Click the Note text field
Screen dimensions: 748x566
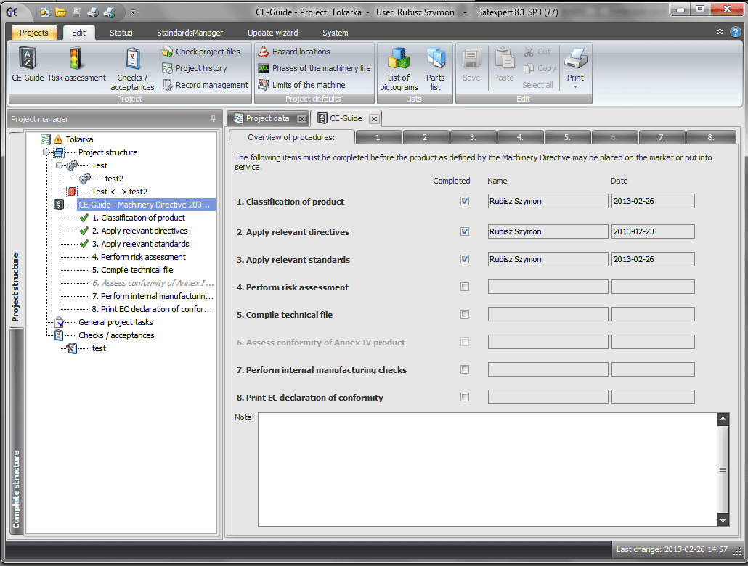487,469
